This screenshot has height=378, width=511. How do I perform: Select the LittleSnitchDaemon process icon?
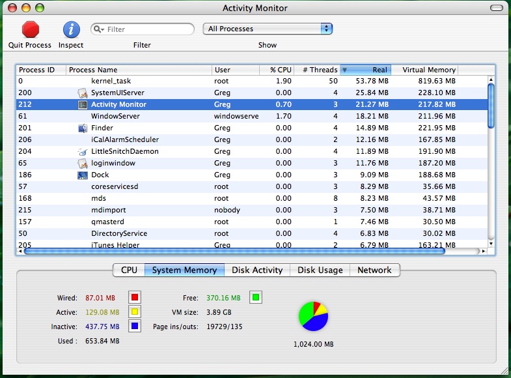pyautogui.click(x=83, y=152)
